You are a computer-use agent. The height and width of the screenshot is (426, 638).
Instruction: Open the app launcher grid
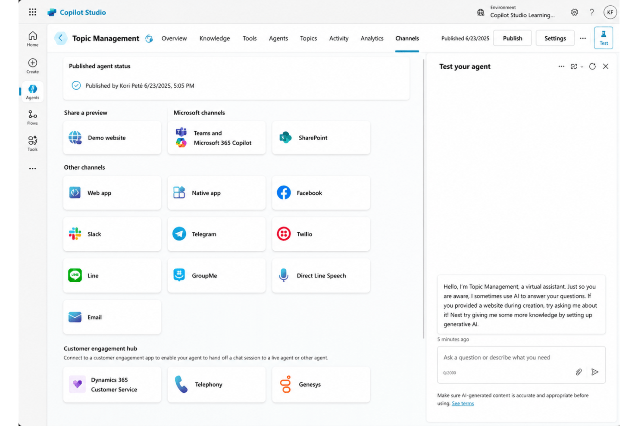[33, 12]
